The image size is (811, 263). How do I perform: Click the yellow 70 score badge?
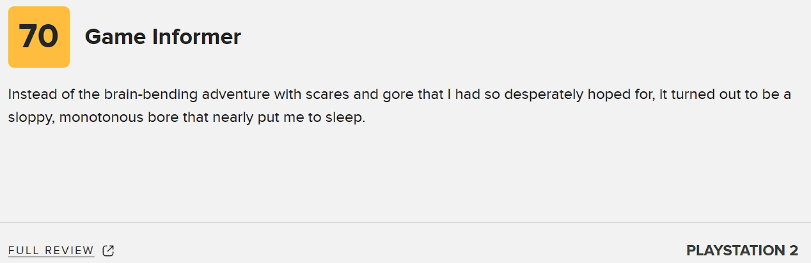tap(39, 37)
